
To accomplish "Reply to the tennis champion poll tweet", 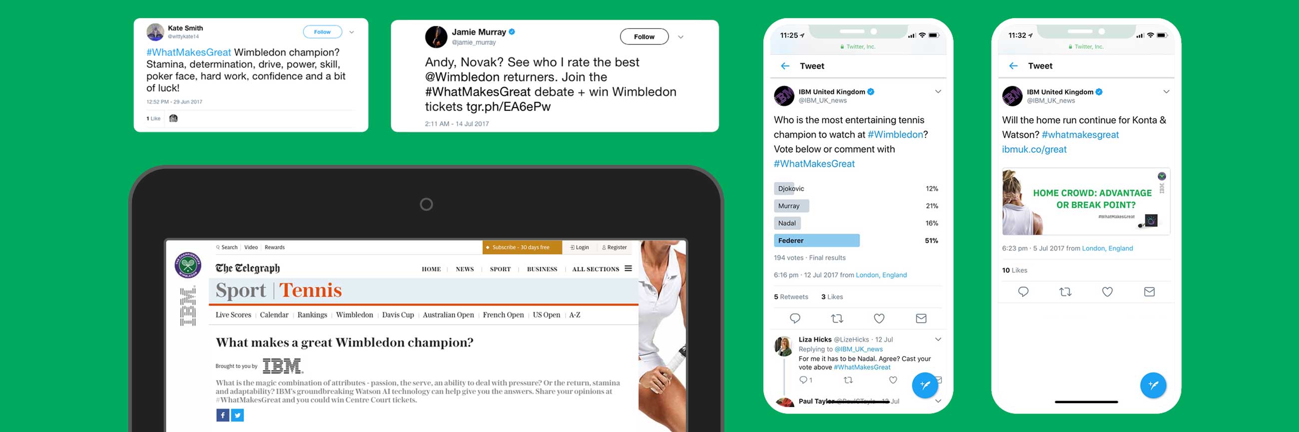I will [x=795, y=319].
